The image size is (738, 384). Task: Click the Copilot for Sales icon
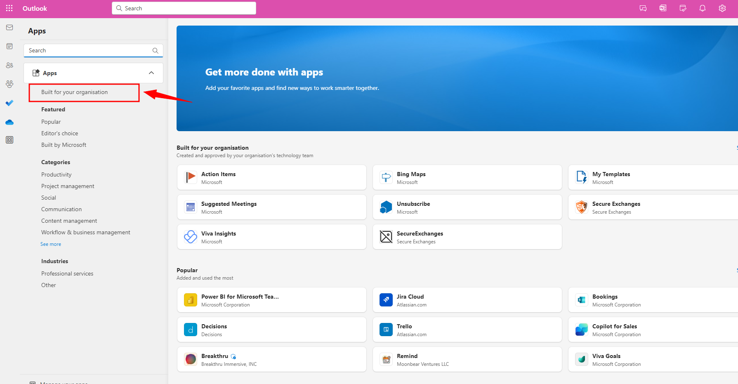582,330
